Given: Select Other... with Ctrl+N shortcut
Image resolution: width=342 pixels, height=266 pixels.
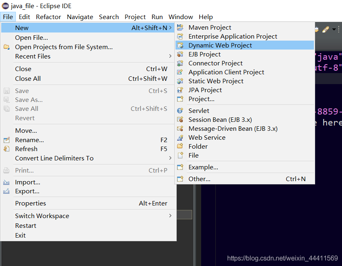Looking at the screenshot, I should 245,179.
